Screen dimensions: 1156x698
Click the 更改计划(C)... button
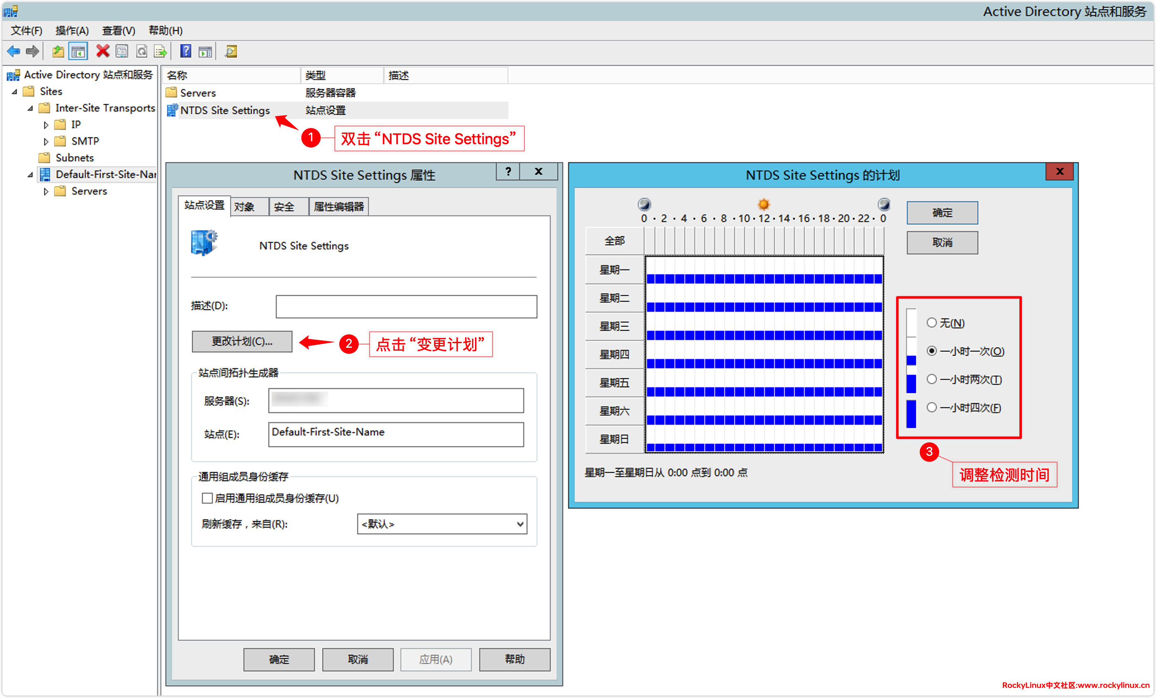242,341
